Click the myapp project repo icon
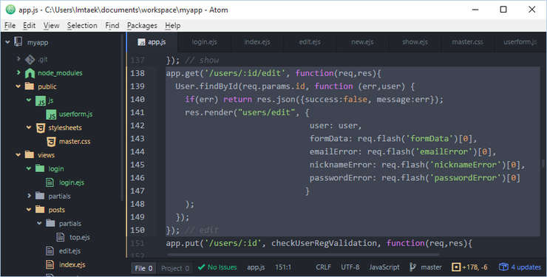Viewport: 547px width, 277px height. pos(18,42)
